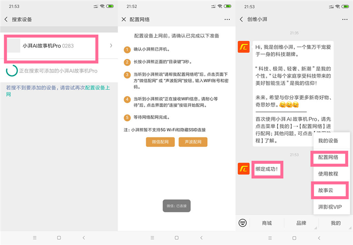Image resolution: width=353 pixels, height=245 pixels.
Task: Tap the device thumbnail beside 小湃AI故事机Pro
Action: coord(14,45)
